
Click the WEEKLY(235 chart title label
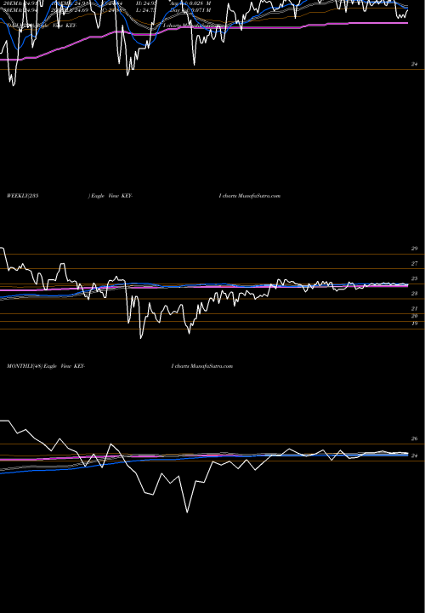[23, 196]
